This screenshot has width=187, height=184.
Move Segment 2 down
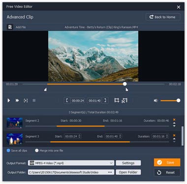[x=174, y=126]
